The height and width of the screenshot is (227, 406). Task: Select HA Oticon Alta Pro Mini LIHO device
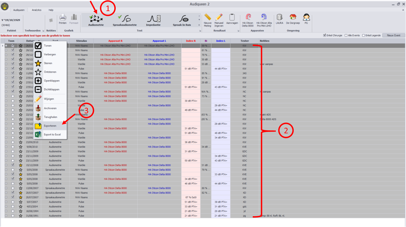[264, 20]
